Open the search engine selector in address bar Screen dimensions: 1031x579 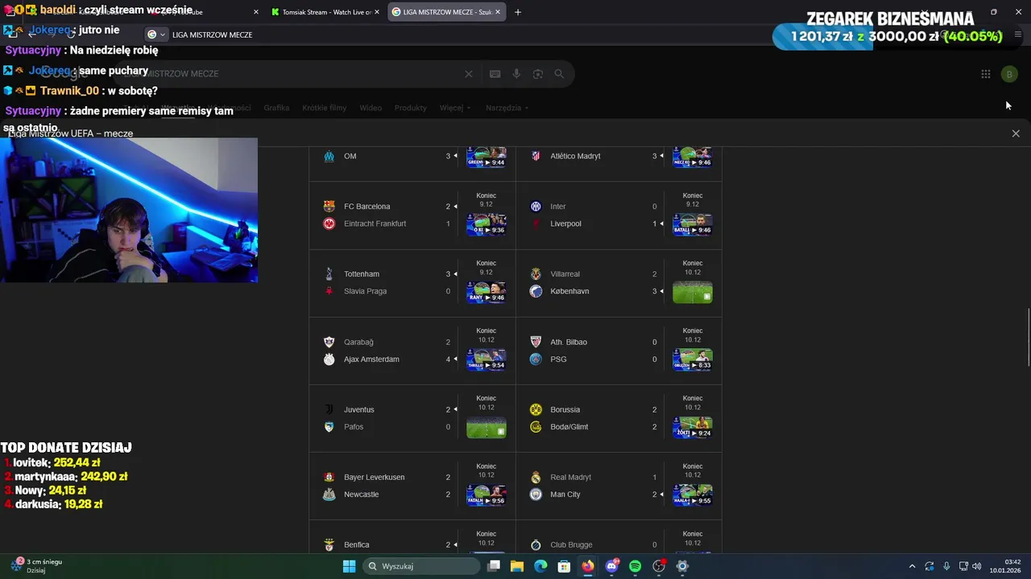coord(156,35)
